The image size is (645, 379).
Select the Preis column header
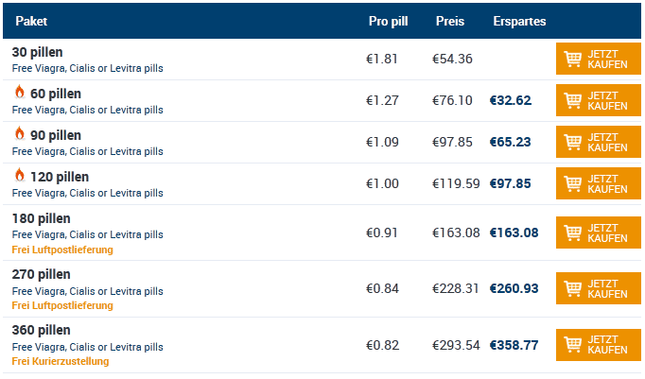pos(450,21)
